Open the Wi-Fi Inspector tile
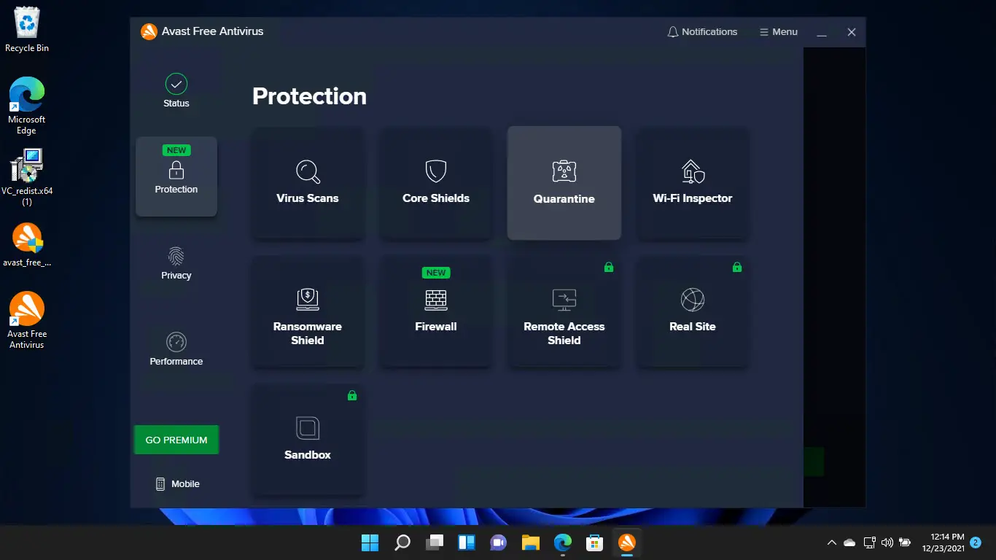The height and width of the screenshot is (560, 996). coord(693,183)
